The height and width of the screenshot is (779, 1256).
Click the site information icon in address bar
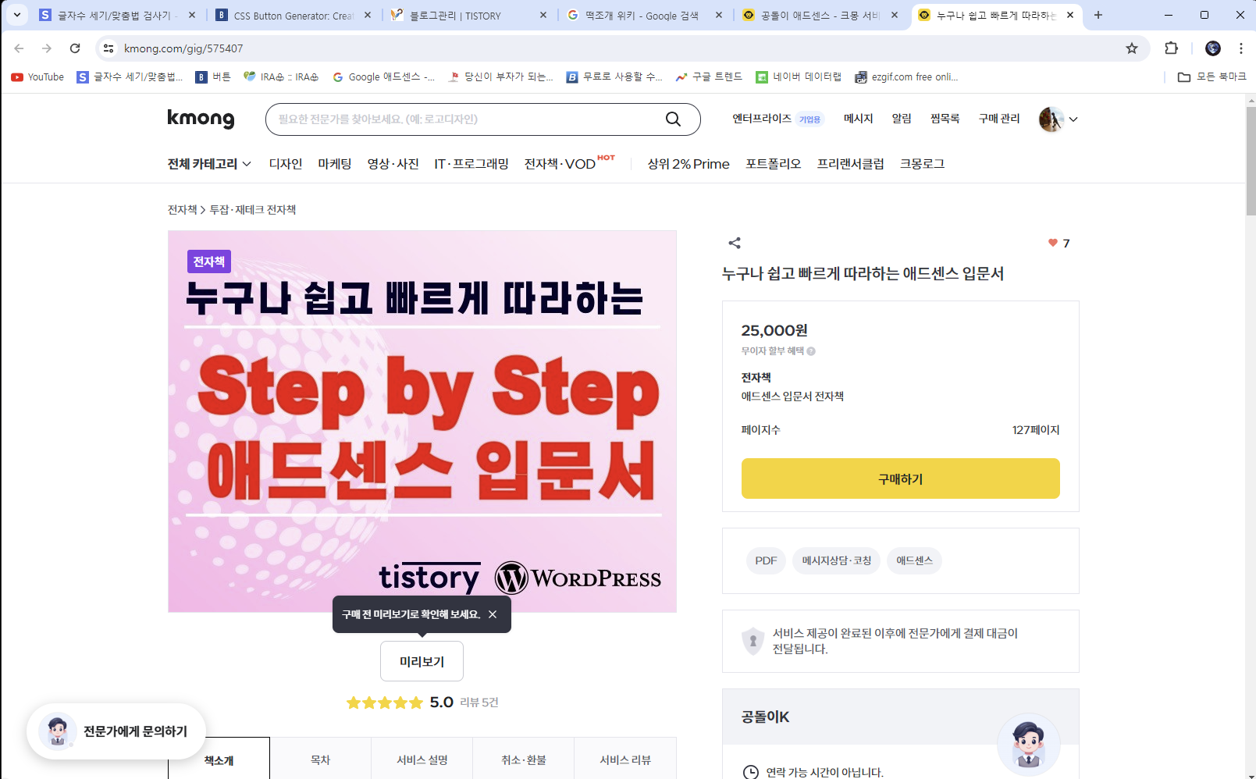tap(109, 48)
